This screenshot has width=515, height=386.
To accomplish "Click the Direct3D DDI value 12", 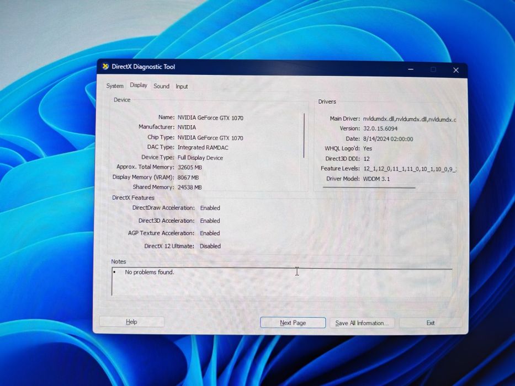I will [x=367, y=159].
